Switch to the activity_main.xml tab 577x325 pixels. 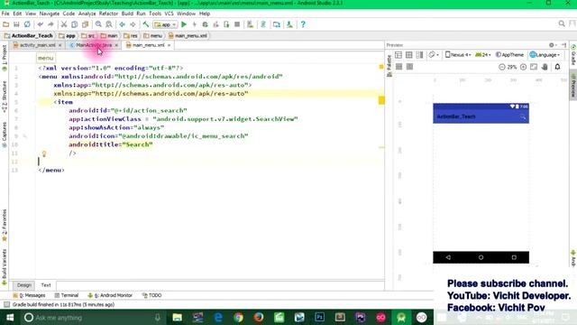coord(37,45)
